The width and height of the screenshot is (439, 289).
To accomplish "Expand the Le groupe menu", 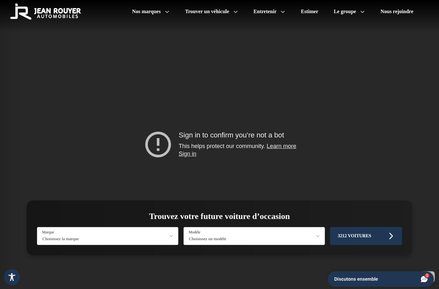I will pos(349,12).
